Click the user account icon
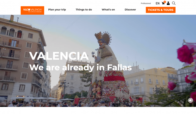 168,3
